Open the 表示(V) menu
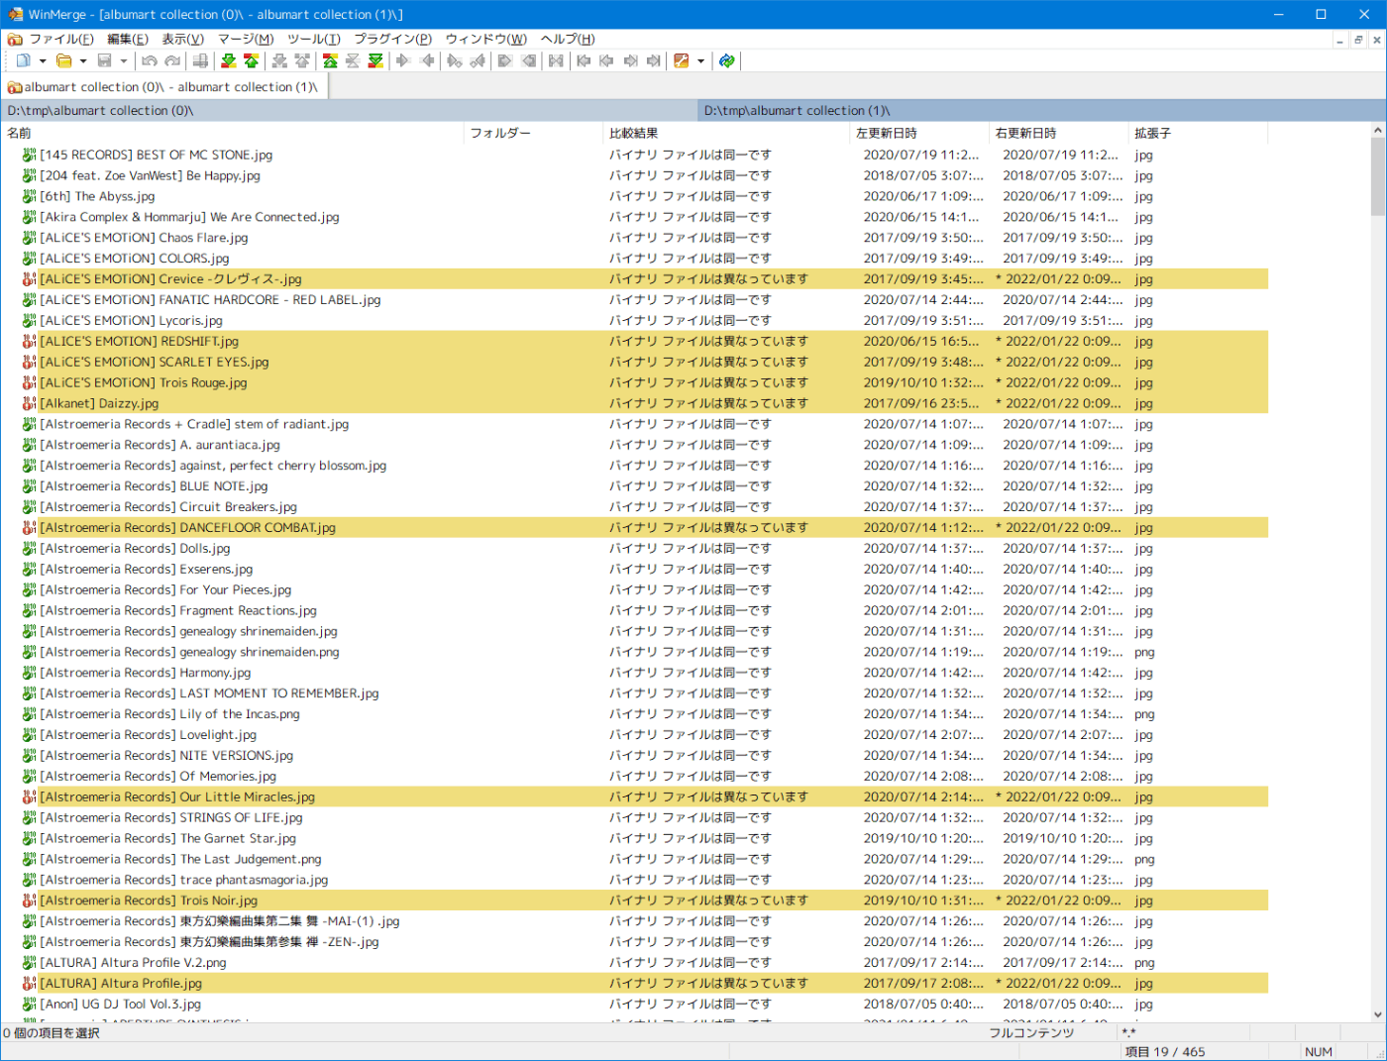Screen dimensions: 1387x1061 (x=182, y=39)
